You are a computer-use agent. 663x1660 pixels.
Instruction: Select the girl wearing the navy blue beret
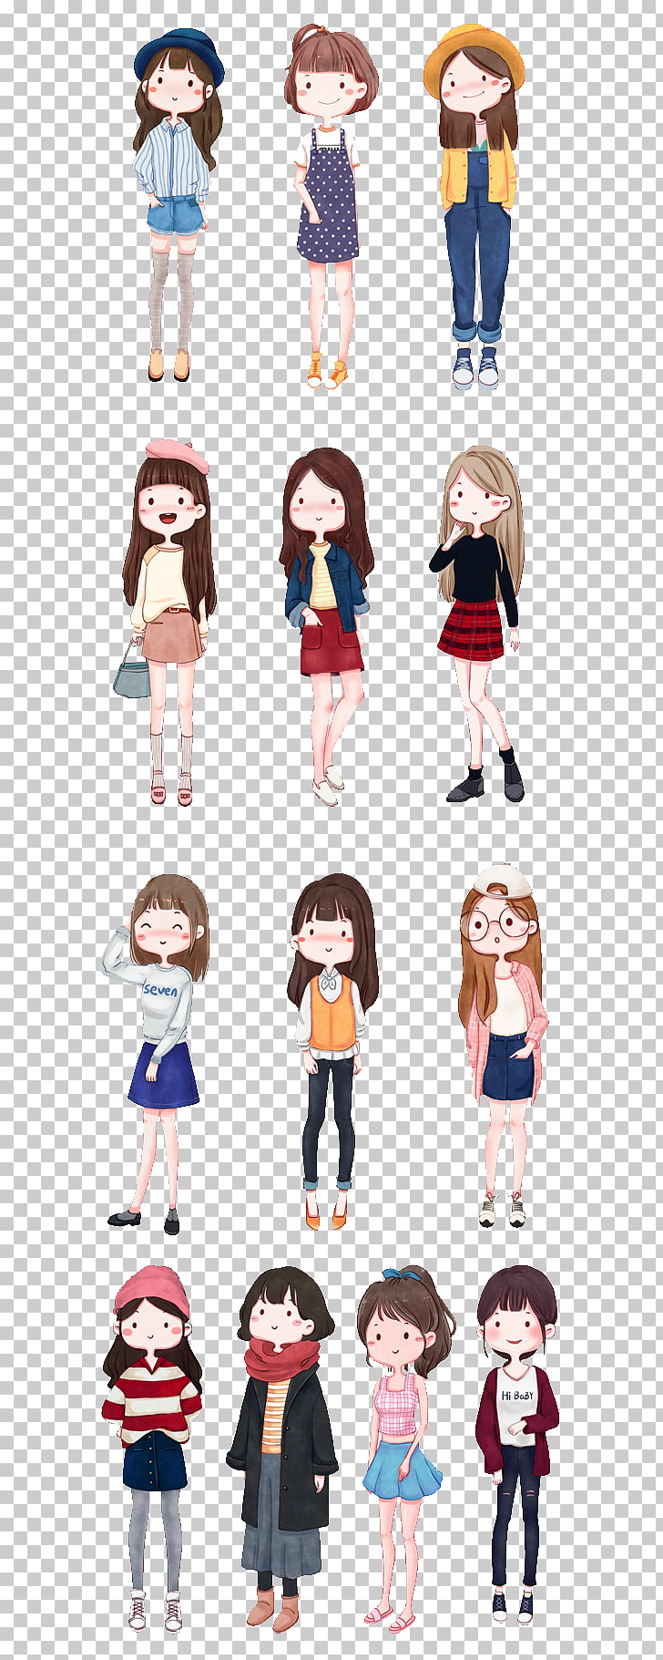[178, 204]
